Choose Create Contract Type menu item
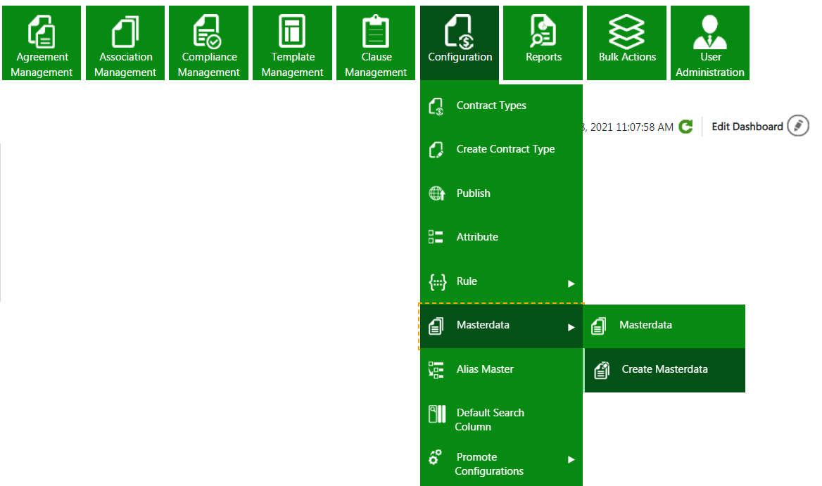 (505, 149)
